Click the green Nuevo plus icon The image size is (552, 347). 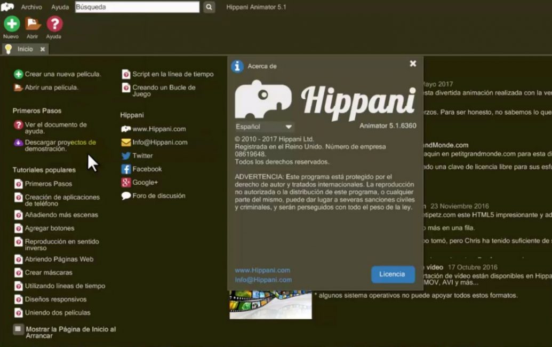12,24
